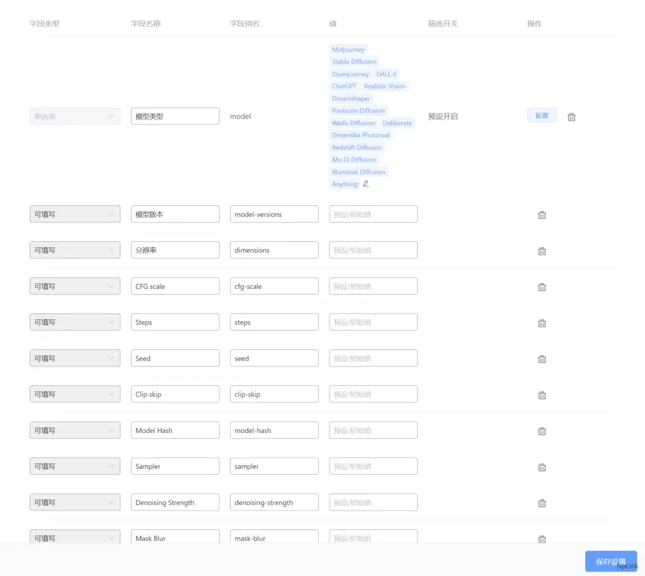The height and width of the screenshot is (576, 645).
Task: Open the field type dropdown for Model Hash
Action: [x=75, y=431]
